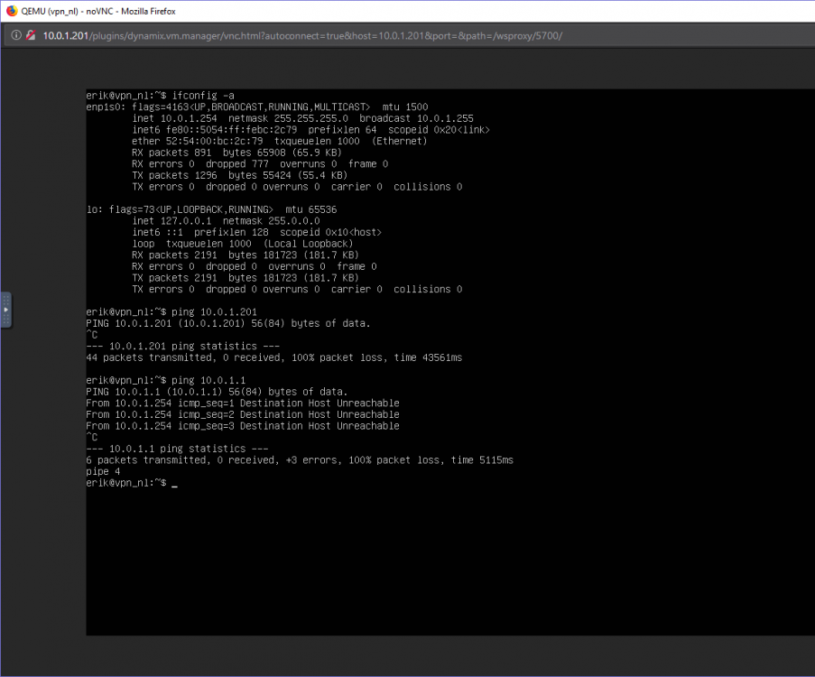Open site information icon in address bar

(x=16, y=35)
